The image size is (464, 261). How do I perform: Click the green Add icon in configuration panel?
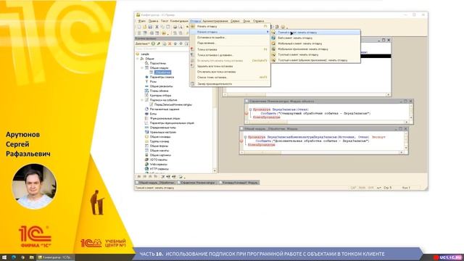pos(153,43)
